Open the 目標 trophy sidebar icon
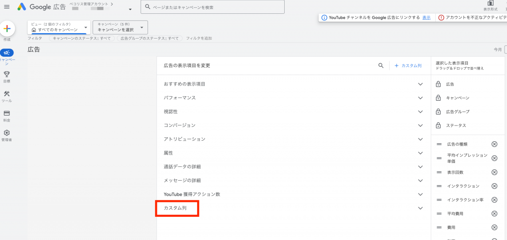Viewport: 507px width, 240px height. tap(7, 74)
